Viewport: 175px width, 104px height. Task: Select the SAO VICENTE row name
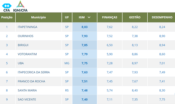(x=27, y=99)
